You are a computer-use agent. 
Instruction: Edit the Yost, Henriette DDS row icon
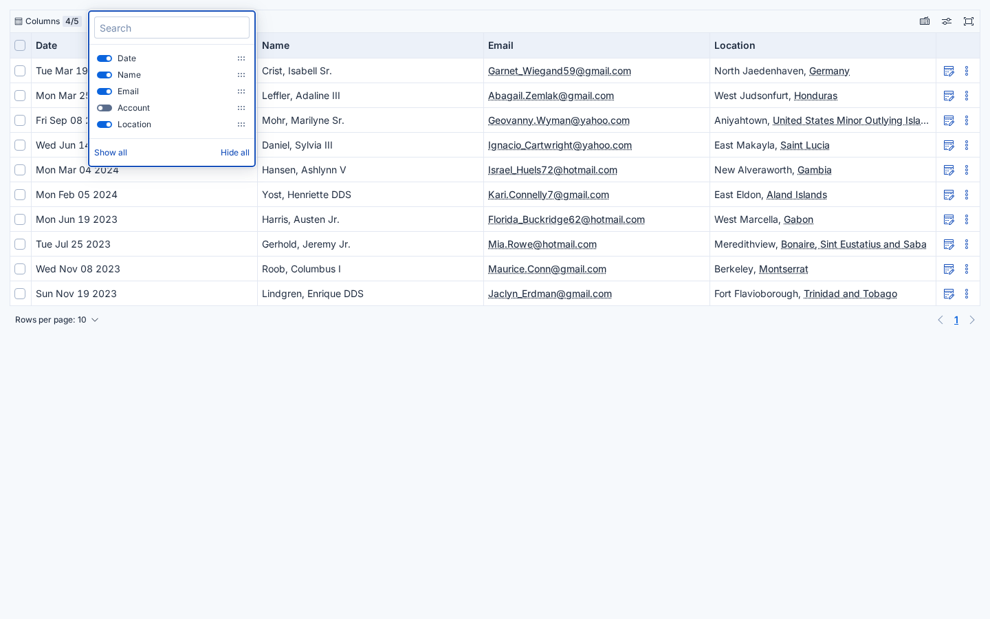(949, 195)
